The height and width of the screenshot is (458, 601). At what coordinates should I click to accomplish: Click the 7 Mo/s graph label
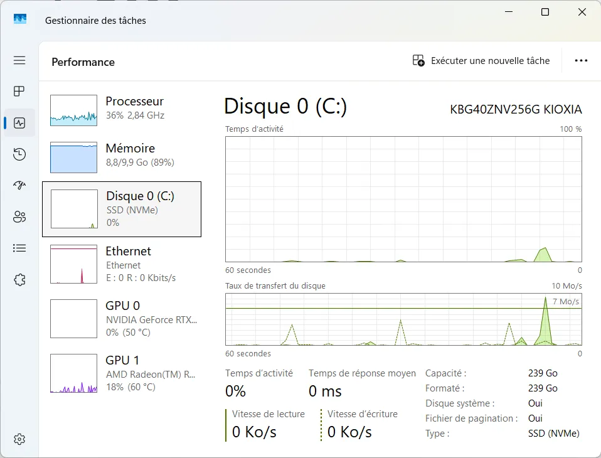[x=566, y=302]
